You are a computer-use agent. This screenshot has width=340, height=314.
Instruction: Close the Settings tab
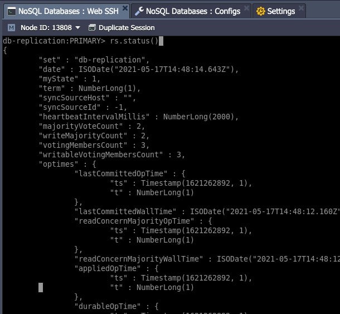(301, 8)
